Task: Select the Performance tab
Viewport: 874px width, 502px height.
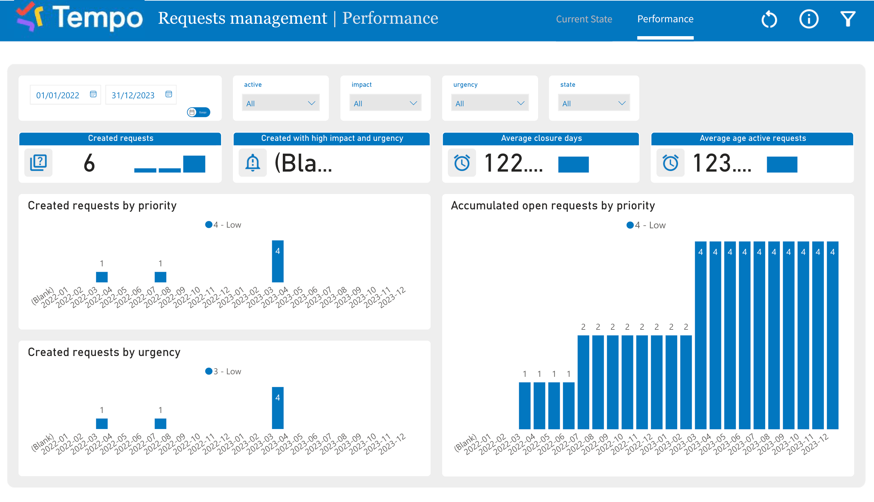Action: 665,19
